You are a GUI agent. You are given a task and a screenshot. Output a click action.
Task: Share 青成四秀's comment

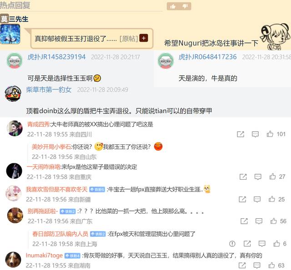pyautogui.click(x=241, y=134)
